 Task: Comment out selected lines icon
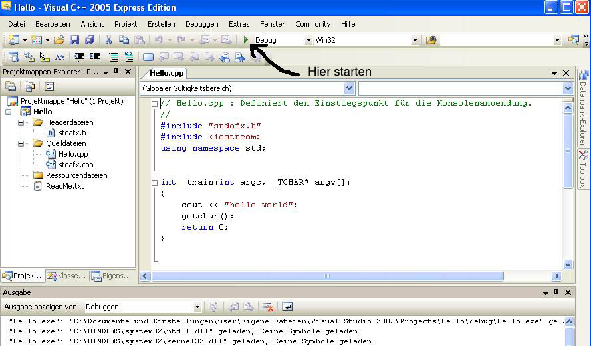coord(114,57)
